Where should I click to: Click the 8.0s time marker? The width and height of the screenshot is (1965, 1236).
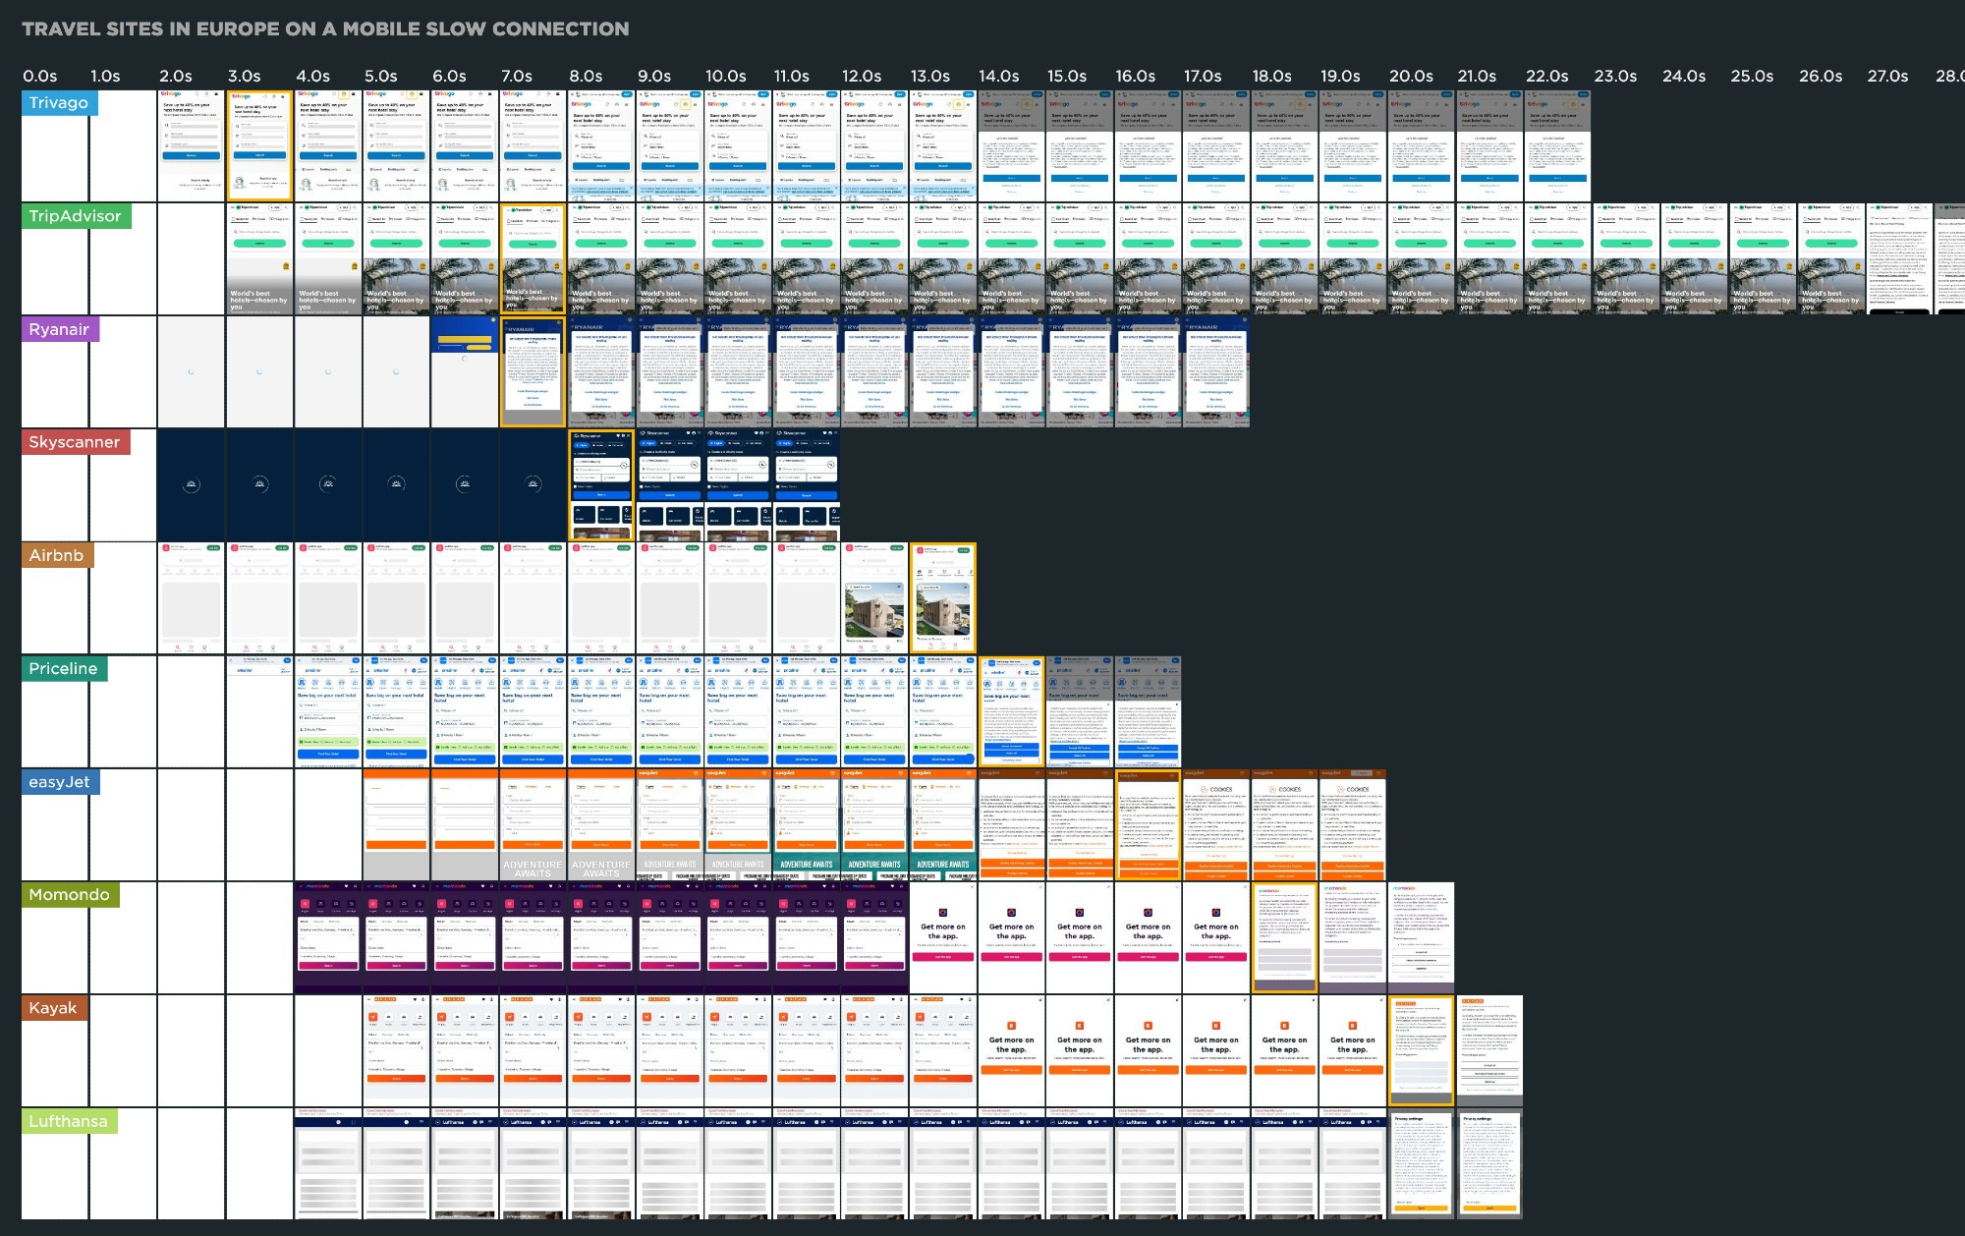[x=587, y=76]
